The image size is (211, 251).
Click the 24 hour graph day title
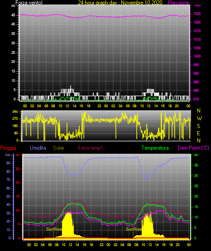pos(120,3)
